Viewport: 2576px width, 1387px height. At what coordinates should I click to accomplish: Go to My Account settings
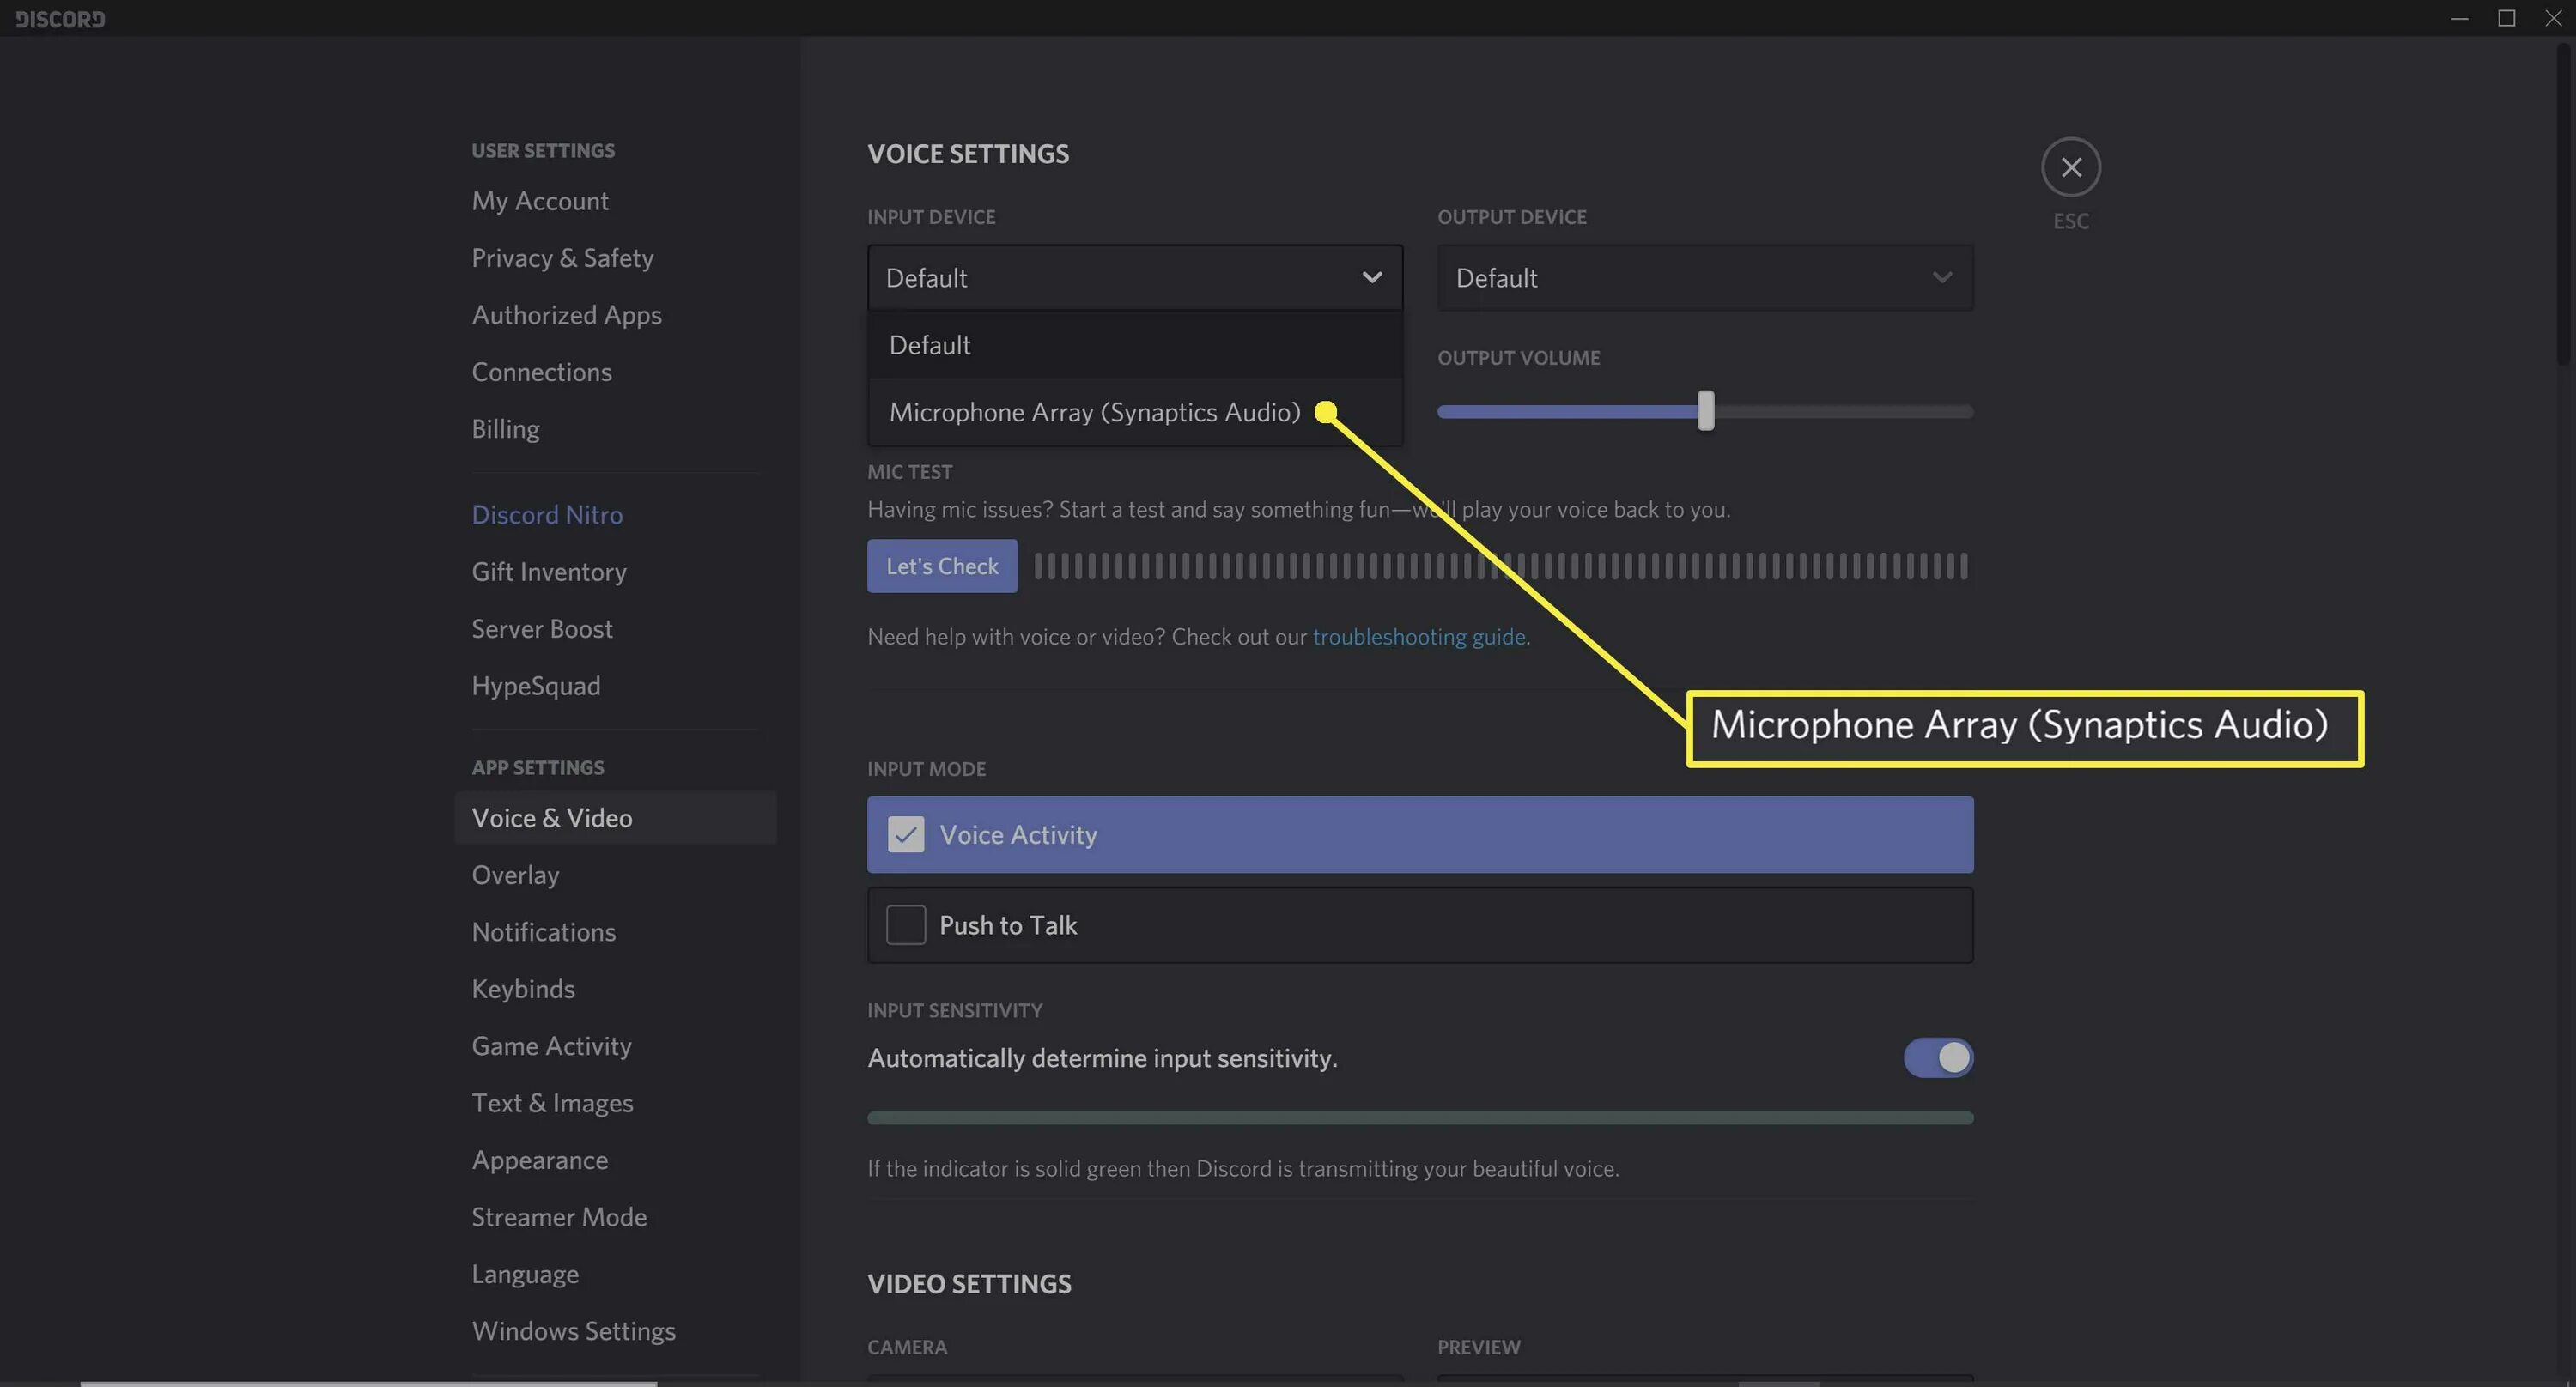(x=540, y=201)
